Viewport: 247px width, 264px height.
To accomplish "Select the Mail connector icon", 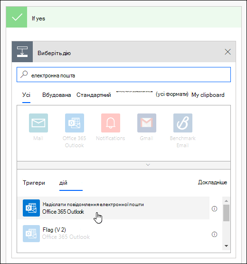I will 38,123.
